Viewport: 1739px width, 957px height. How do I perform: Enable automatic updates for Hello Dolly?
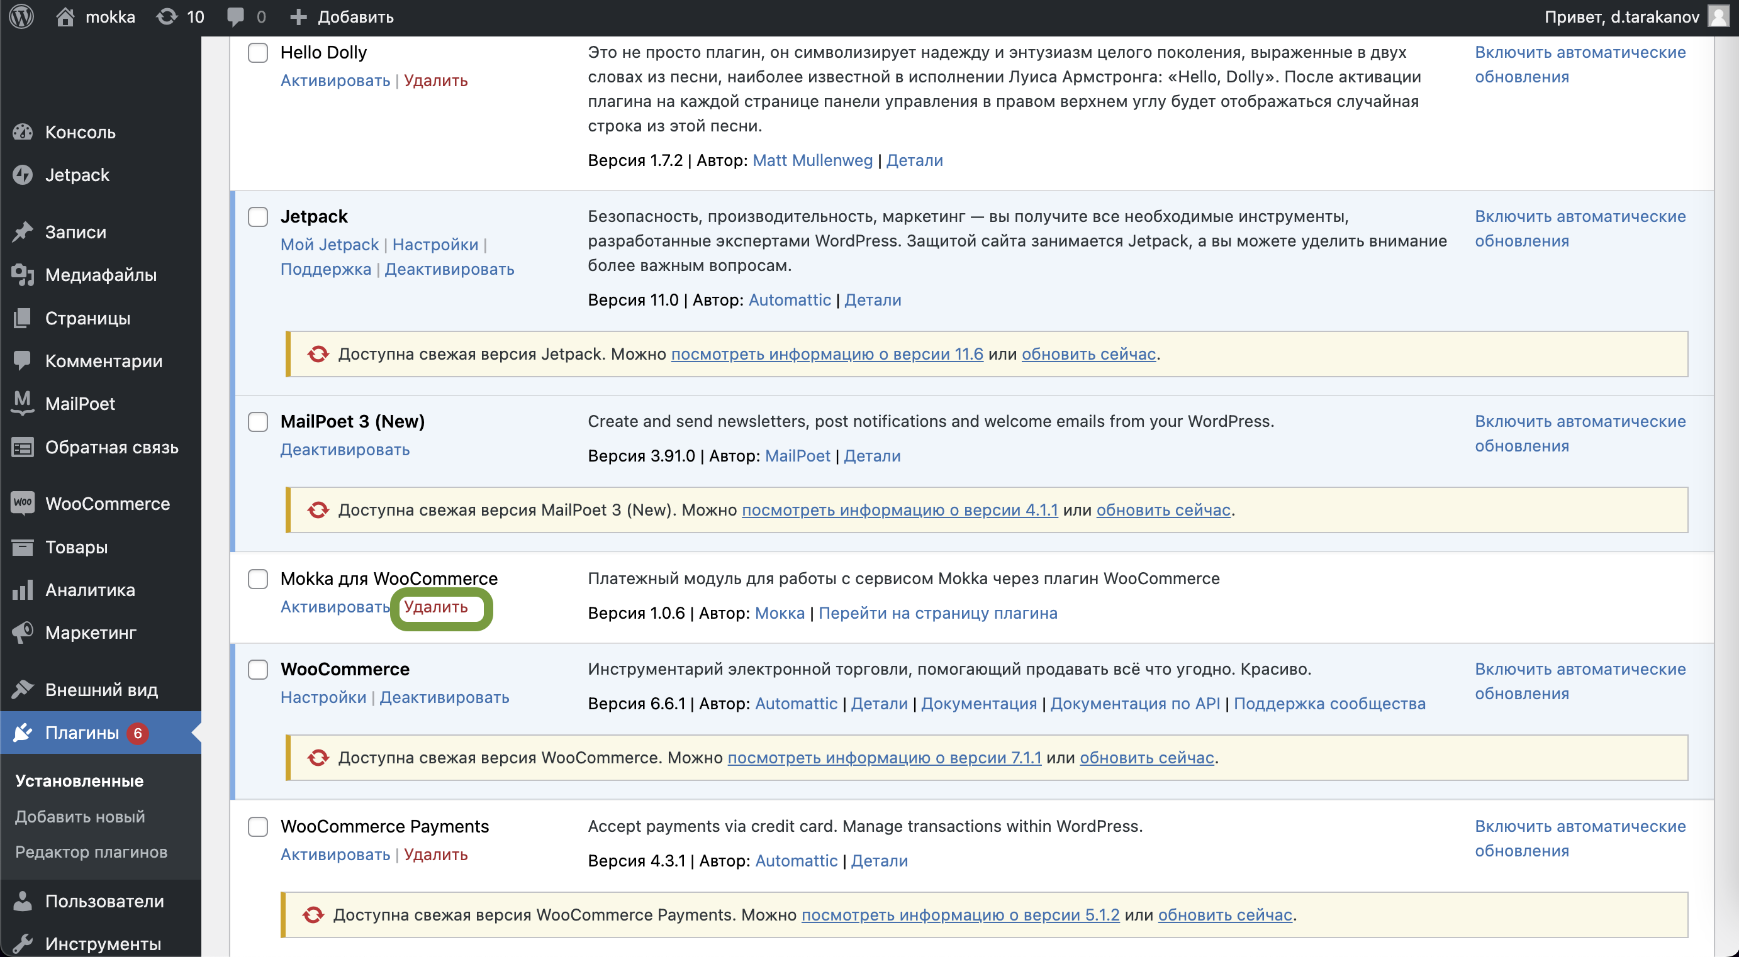[1580, 64]
